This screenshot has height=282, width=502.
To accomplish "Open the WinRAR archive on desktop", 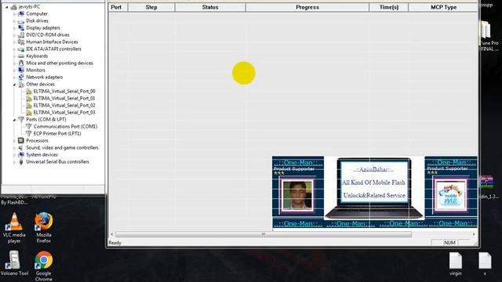I will [x=486, y=183].
